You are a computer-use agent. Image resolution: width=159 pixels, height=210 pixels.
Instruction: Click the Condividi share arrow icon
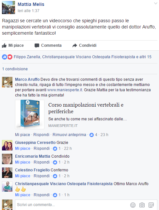(75, 45)
